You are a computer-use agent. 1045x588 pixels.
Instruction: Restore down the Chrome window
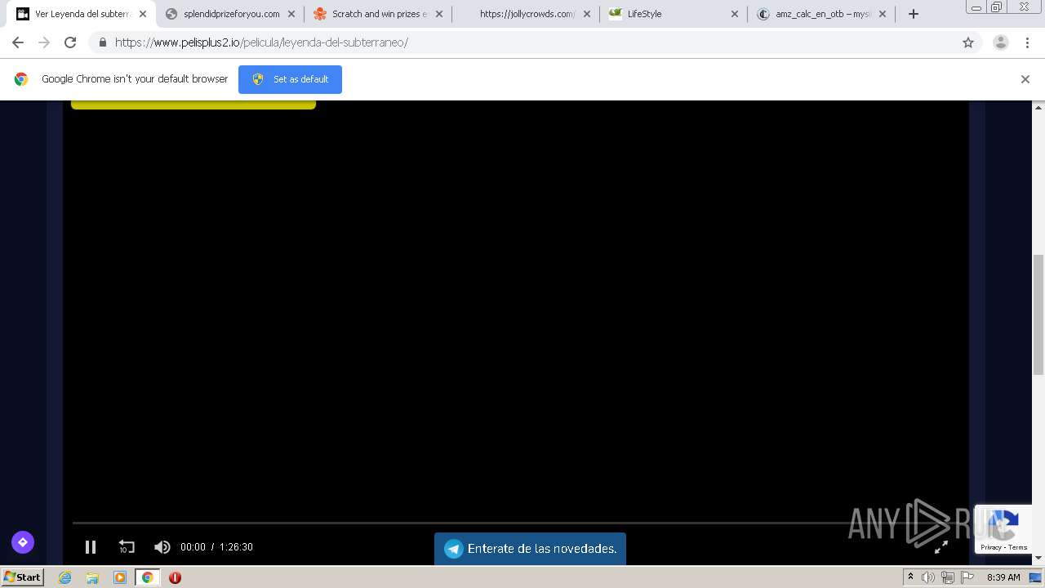(x=997, y=7)
